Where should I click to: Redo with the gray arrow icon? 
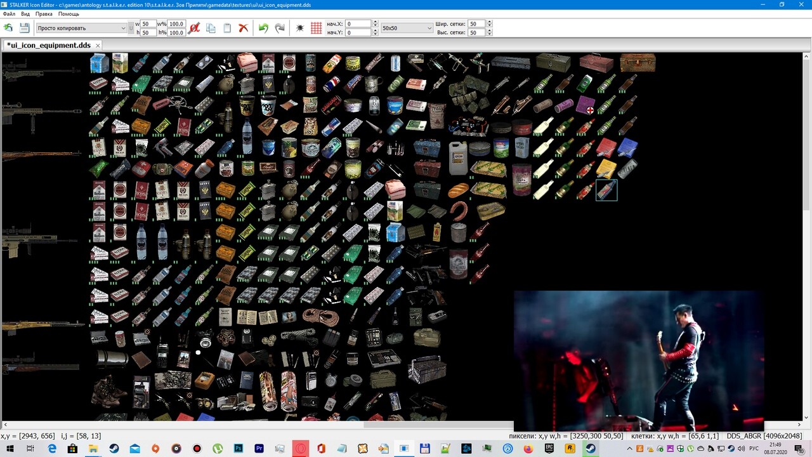click(x=280, y=28)
